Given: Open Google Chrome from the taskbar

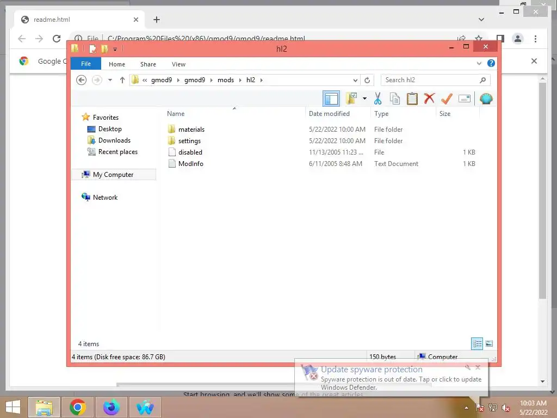Looking at the screenshot, I should click(x=77, y=407).
